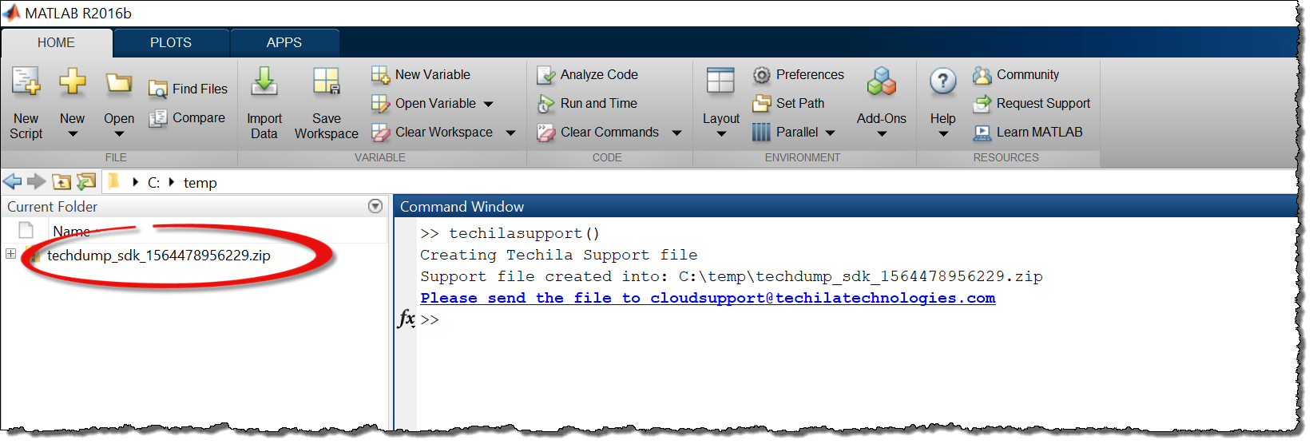Expand the techdump zip file tree node
Image resolution: width=1313 pixels, height=444 pixels.
tap(10, 254)
